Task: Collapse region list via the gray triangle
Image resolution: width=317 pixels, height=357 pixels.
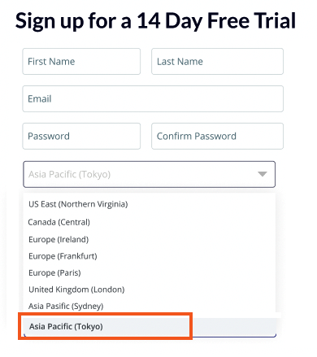Action: click(x=263, y=174)
